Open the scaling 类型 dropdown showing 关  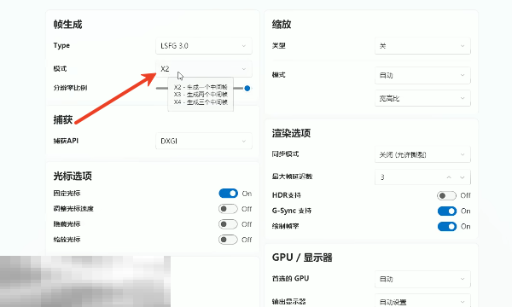pos(422,46)
